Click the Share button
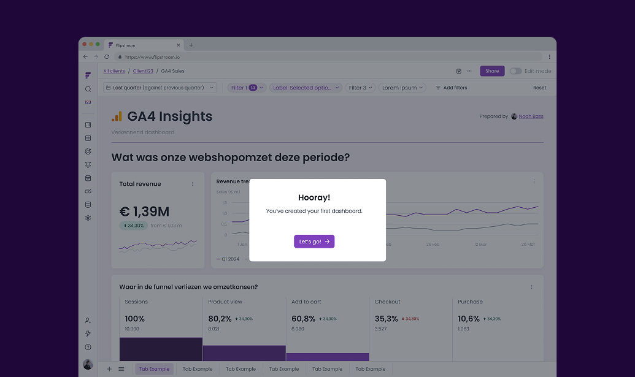The height and width of the screenshot is (377, 635). (491, 71)
